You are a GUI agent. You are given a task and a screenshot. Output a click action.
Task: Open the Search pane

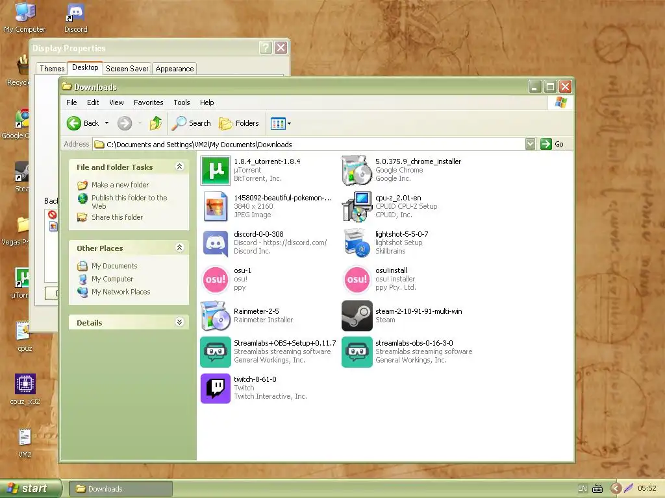pyautogui.click(x=192, y=123)
